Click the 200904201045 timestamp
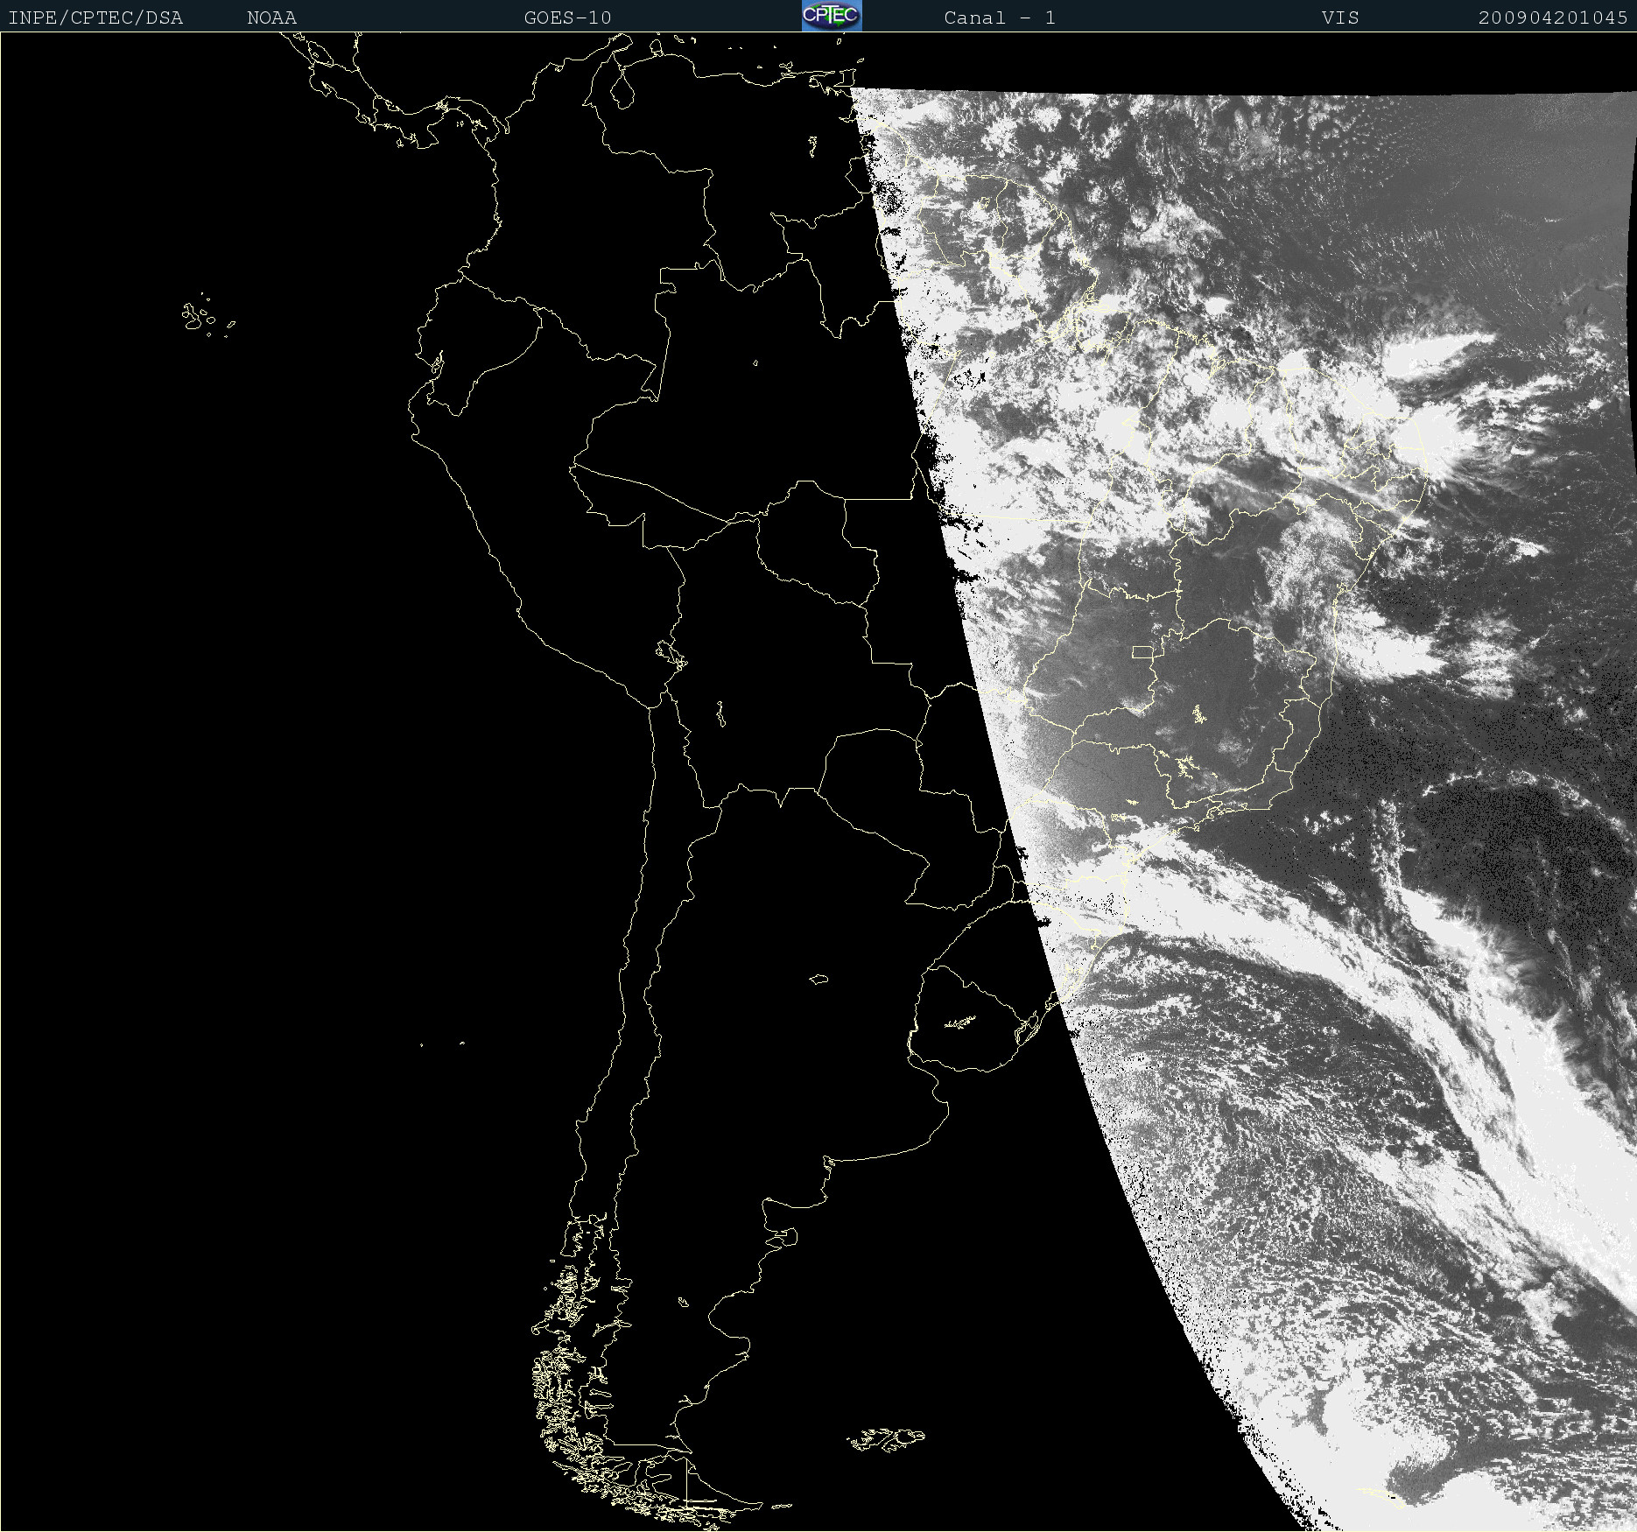Viewport: 1637px width, 1532px height. pyautogui.click(x=1553, y=18)
